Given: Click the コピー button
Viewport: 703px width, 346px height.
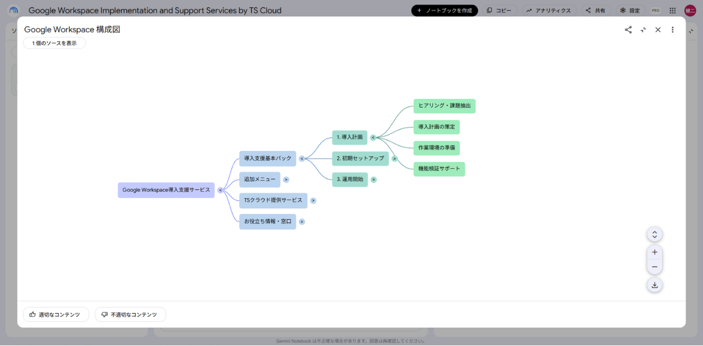Looking at the screenshot, I should tap(499, 10).
